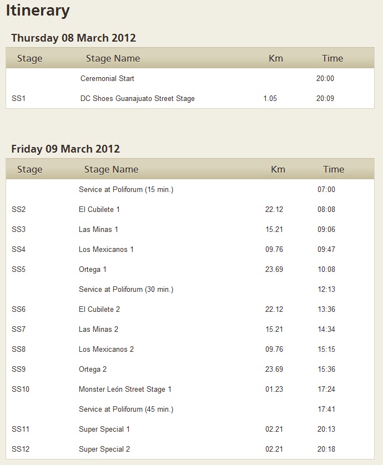Select the Thursday 08 March 2012 heading
Viewport: 383px width, 465px height.
pos(73,38)
